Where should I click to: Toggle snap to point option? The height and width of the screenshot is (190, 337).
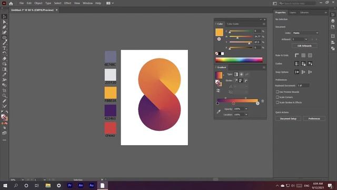coord(296,72)
